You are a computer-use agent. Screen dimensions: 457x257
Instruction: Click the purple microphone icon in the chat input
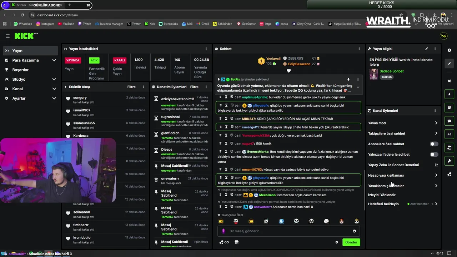(x=224, y=231)
